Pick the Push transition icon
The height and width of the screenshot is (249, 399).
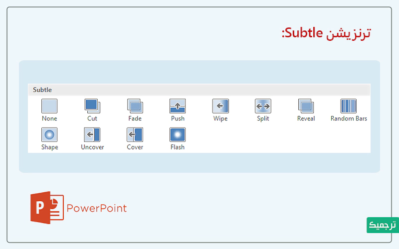coord(178,106)
